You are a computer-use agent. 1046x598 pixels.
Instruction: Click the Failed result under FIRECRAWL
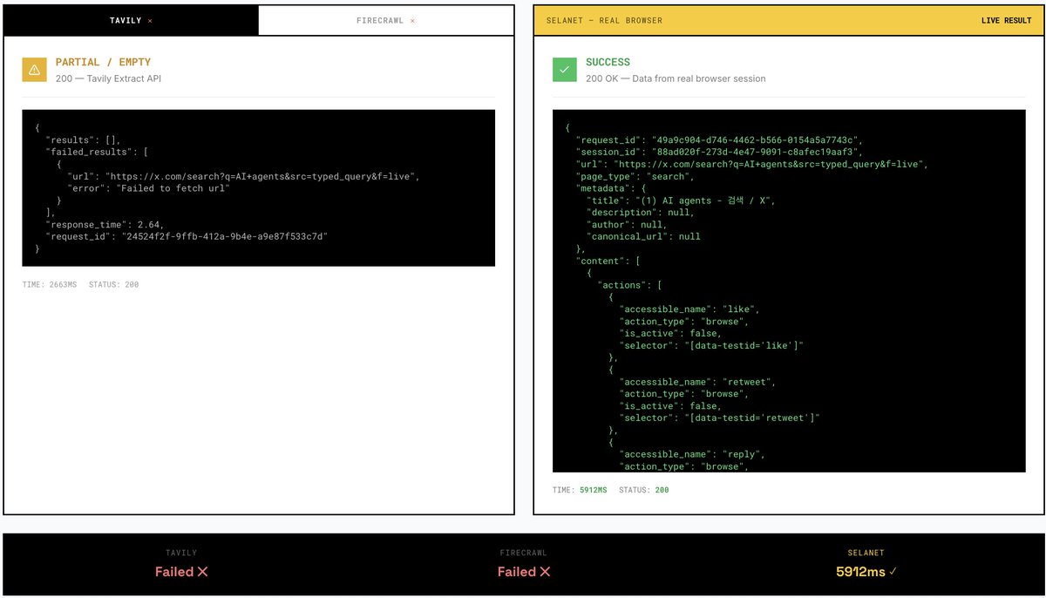pos(523,572)
